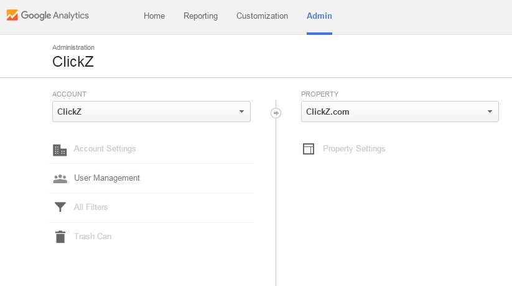Click the User Management people icon

pos(60,178)
